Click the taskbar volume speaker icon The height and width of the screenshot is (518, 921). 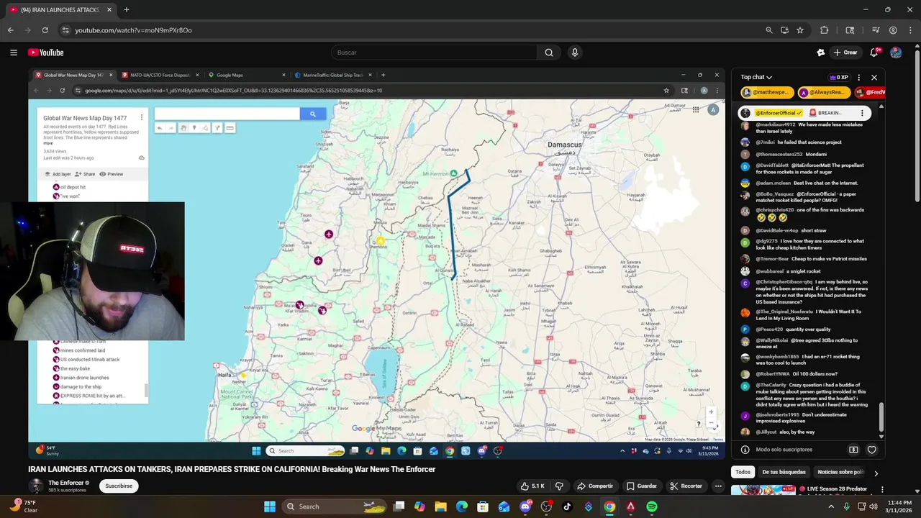(874, 506)
